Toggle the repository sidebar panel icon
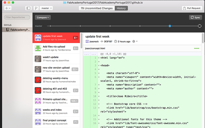205x128 pixels. pyautogui.click(x=28, y=8)
